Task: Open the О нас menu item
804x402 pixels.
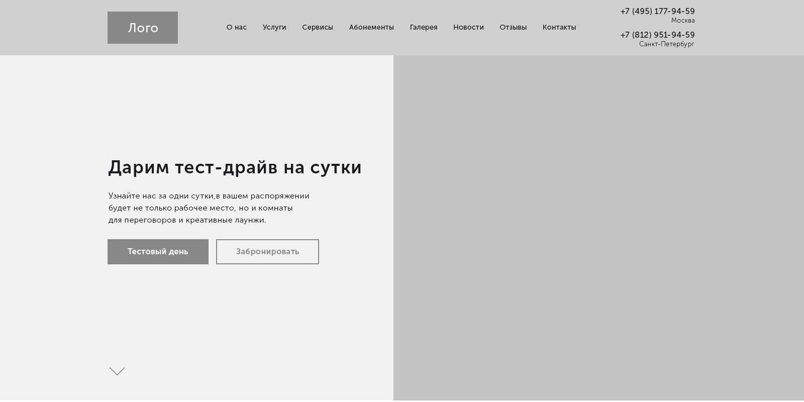Action: [237, 28]
